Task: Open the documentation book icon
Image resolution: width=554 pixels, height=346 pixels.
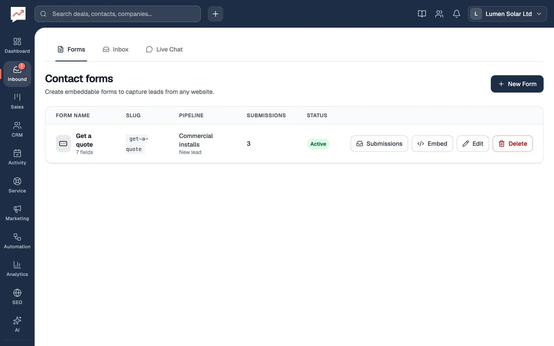Action: point(422,14)
